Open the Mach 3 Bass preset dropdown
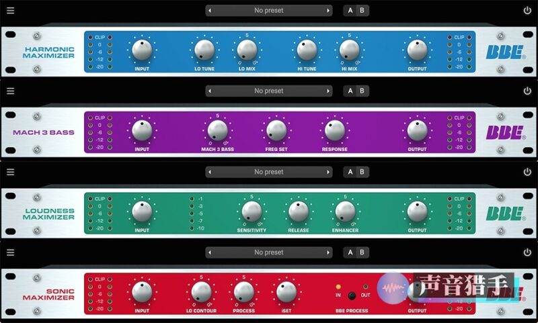This screenshot has width=538, height=323. tap(268, 91)
